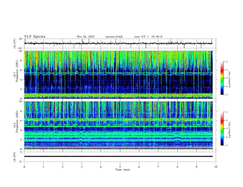Select the ch.1 "Frequency (kHz)" axis label
Image resolution: width=243 pixels, height=187 pixels.
pos(17,71)
